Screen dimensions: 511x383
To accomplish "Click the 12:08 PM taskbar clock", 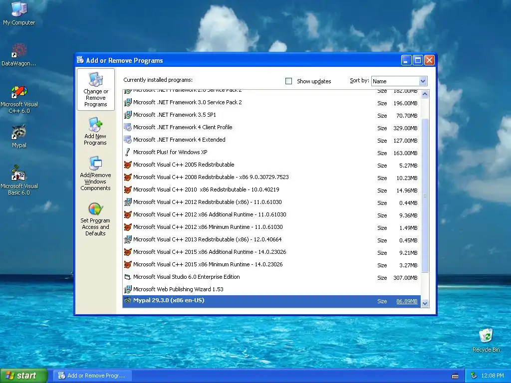I will 492,376.
